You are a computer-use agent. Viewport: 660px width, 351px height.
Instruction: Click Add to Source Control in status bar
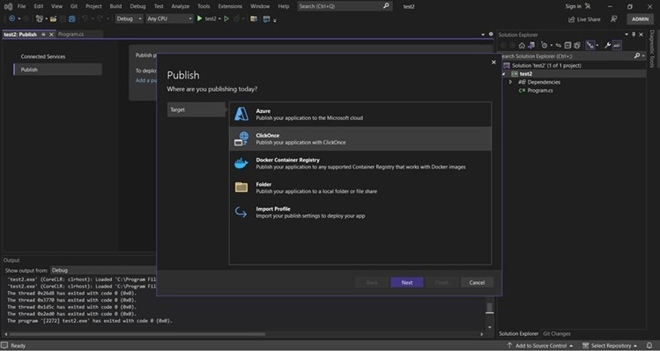539,346
